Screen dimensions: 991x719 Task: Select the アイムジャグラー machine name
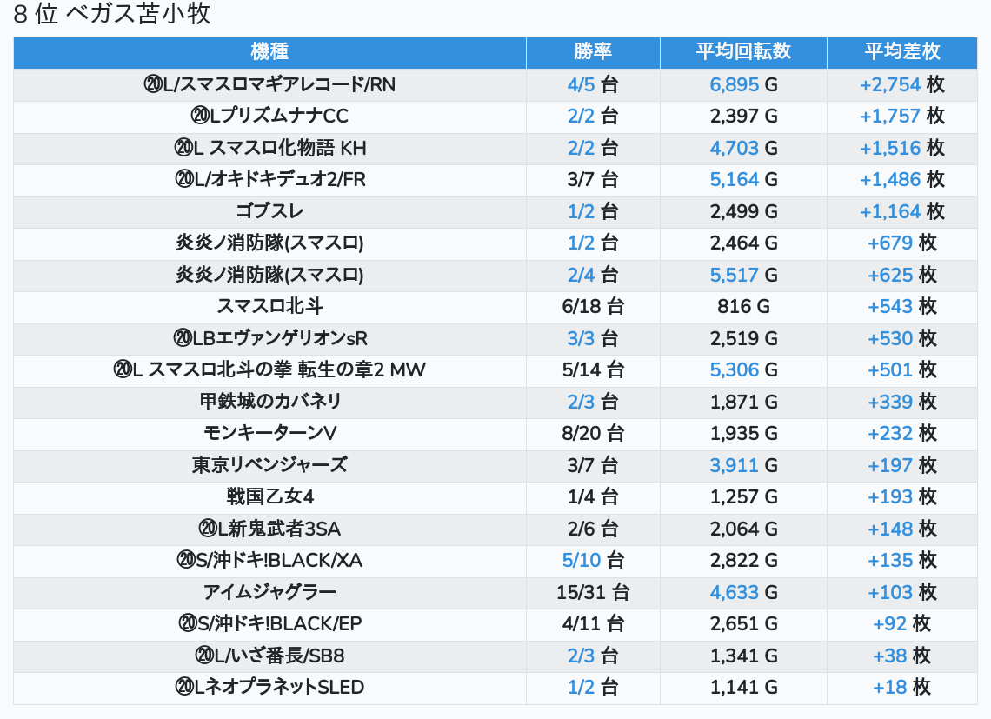(269, 592)
